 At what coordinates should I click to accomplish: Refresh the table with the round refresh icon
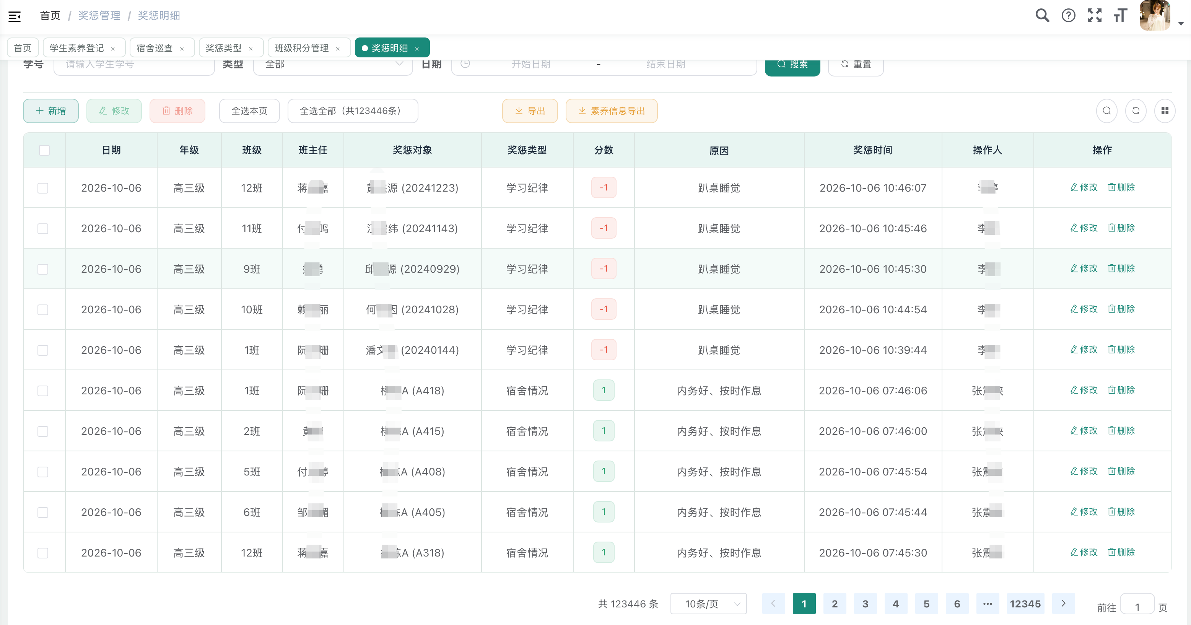[x=1136, y=111]
